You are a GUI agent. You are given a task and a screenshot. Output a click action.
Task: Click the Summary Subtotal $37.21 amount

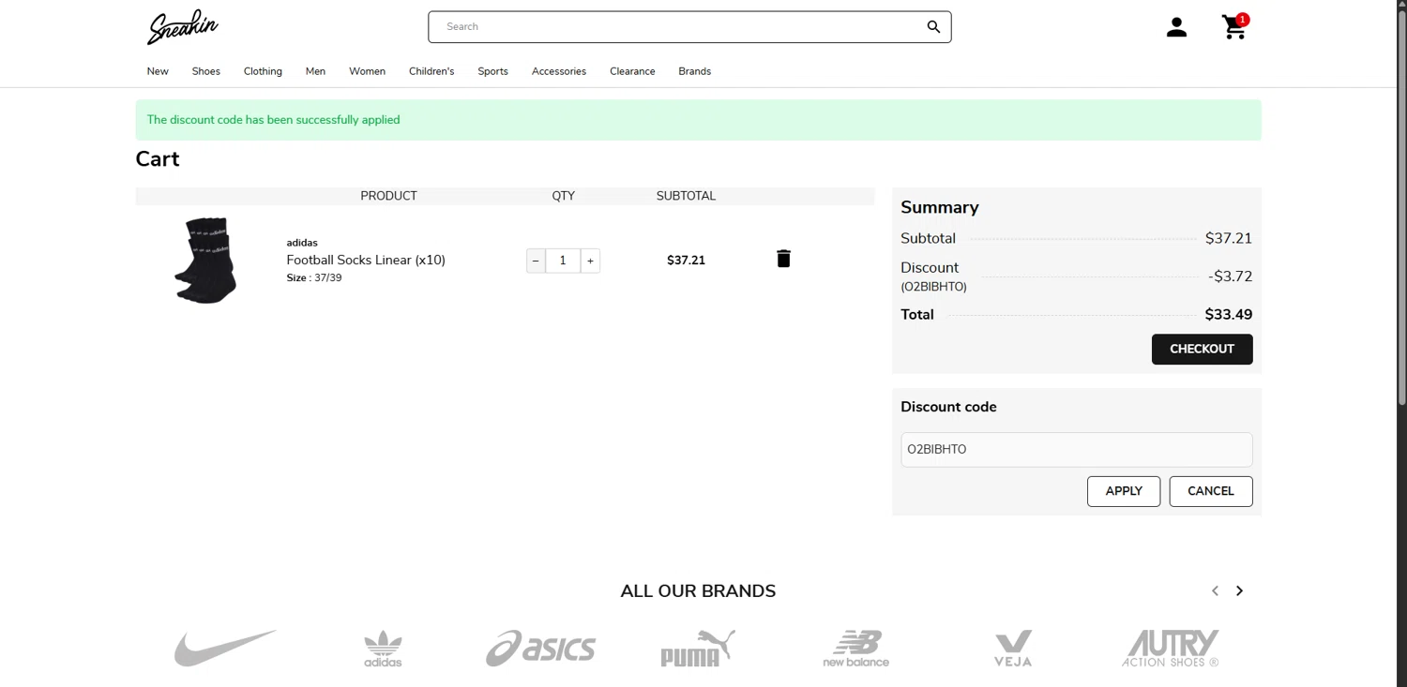[1229, 238]
